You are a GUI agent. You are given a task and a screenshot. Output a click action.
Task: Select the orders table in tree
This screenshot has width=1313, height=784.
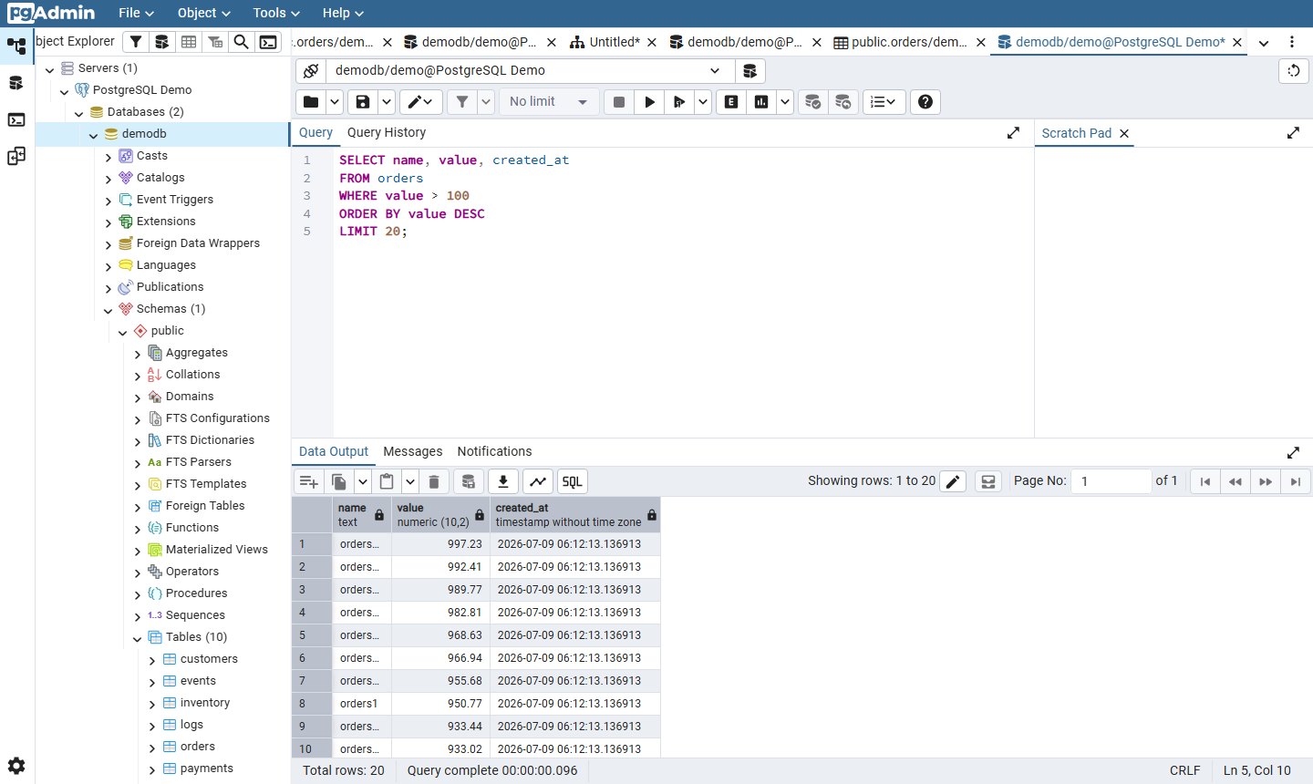(x=197, y=747)
